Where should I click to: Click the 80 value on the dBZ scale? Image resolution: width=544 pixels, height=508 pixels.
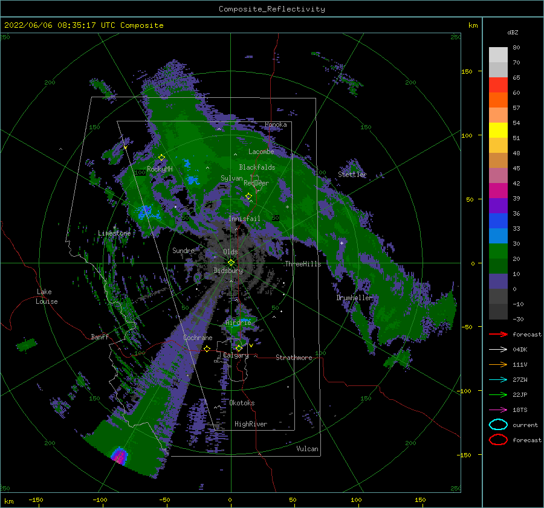point(516,48)
